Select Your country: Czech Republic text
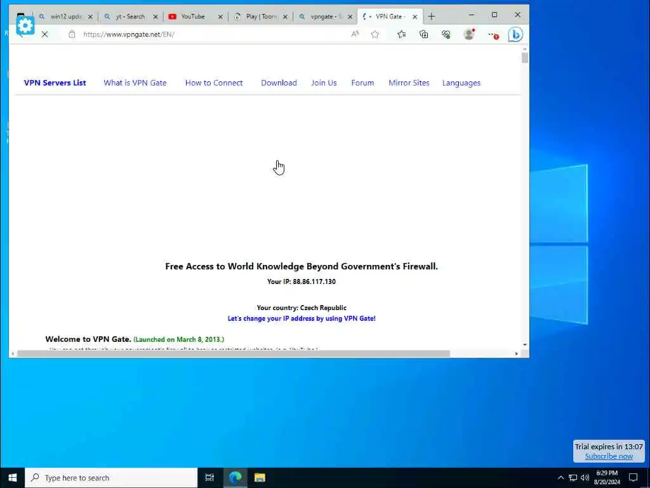The image size is (650, 488). pyautogui.click(x=302, y=308)
